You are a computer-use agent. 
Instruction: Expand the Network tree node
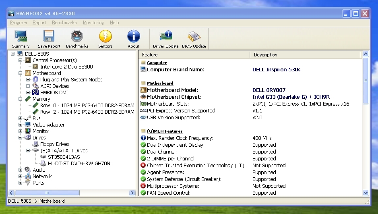click(21, 177)
